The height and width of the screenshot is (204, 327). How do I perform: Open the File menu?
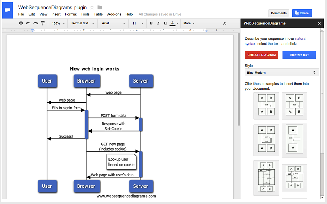(x=21, y=14)
